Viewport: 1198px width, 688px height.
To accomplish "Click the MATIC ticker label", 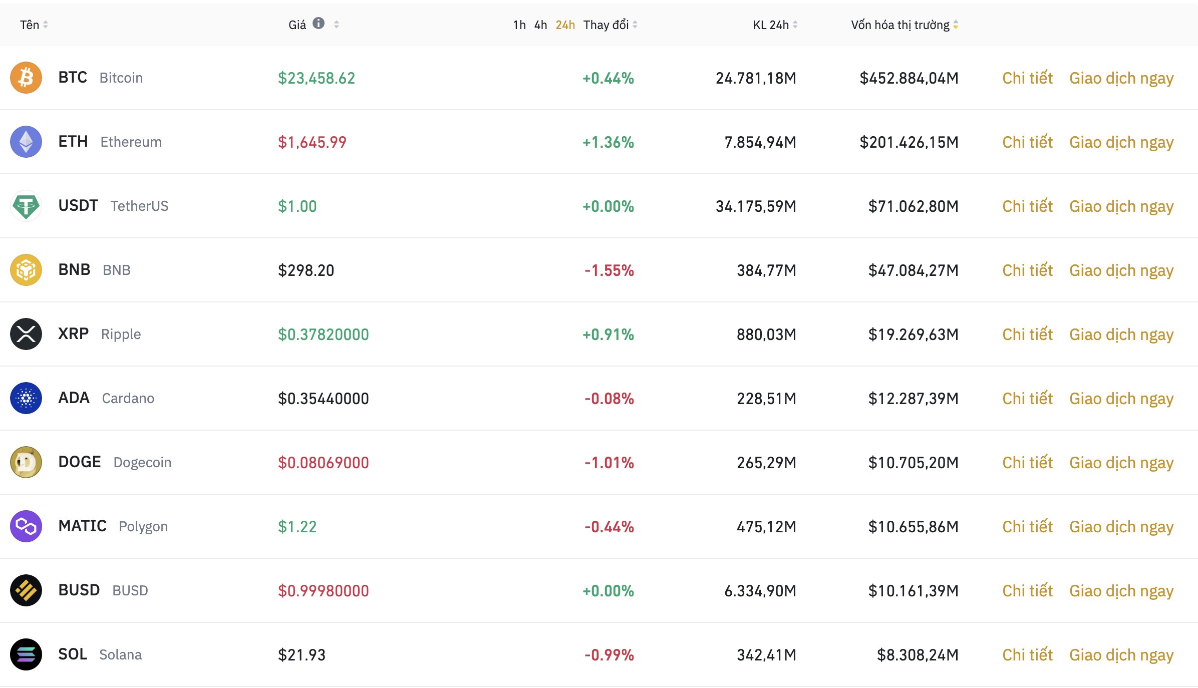I will [82, 526].
